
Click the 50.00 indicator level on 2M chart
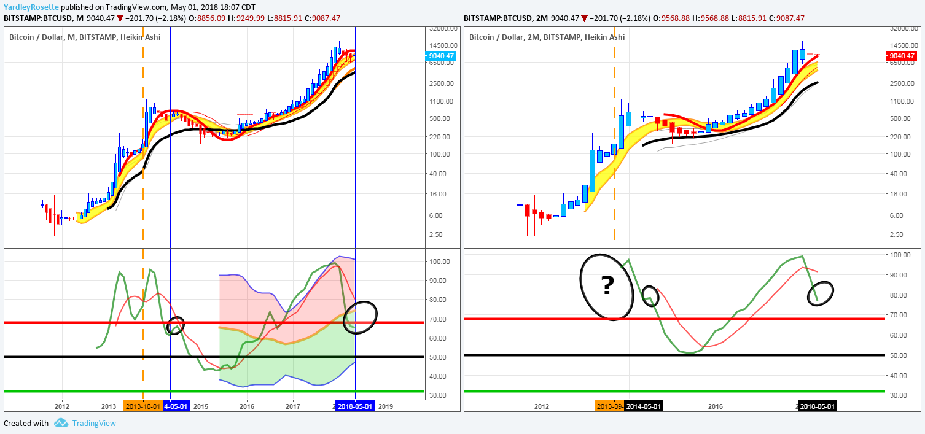click(900, 355)
